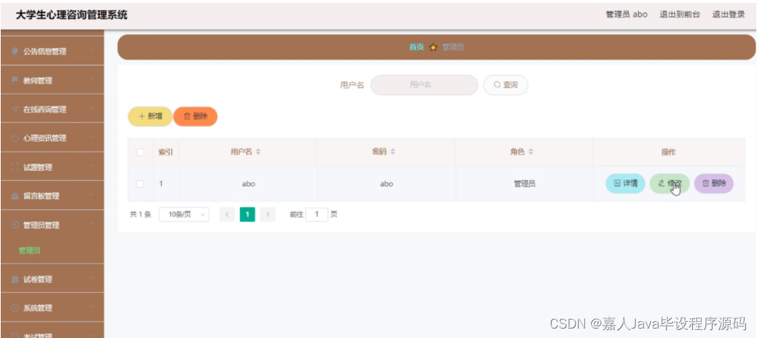
Task: Click the 留言板管理 icon
Action: coord(15,196)
